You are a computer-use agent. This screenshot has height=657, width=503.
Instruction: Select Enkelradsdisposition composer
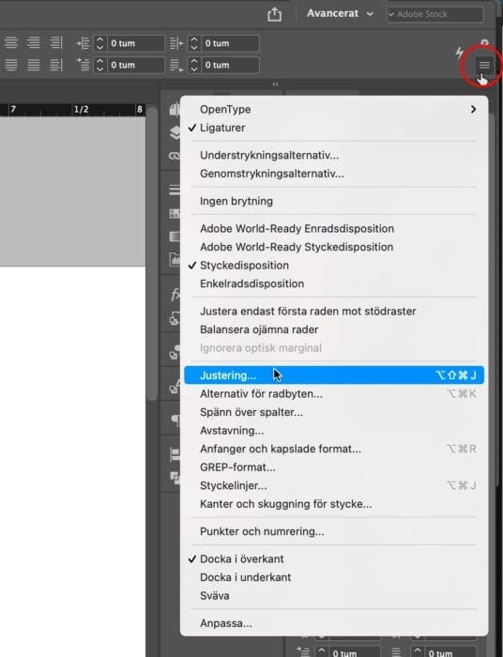334,283
